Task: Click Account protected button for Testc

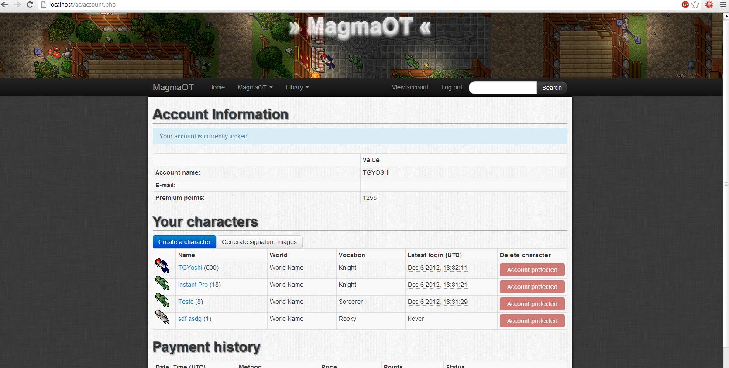Action: [x=532, y=304]
